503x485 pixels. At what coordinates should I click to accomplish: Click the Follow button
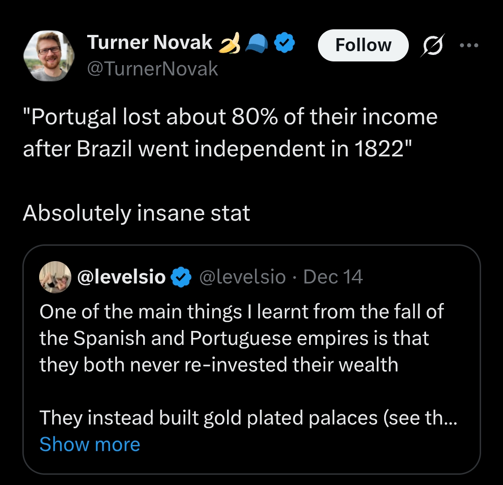point(363,45)
